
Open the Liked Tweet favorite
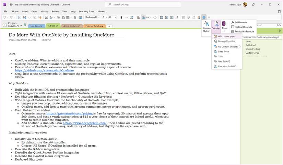click(x=227, y=52)
